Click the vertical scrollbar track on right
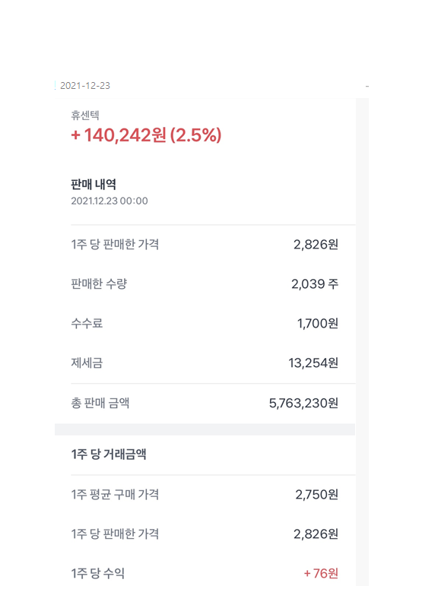The image size is (422, 589). (x=362, y=342)
